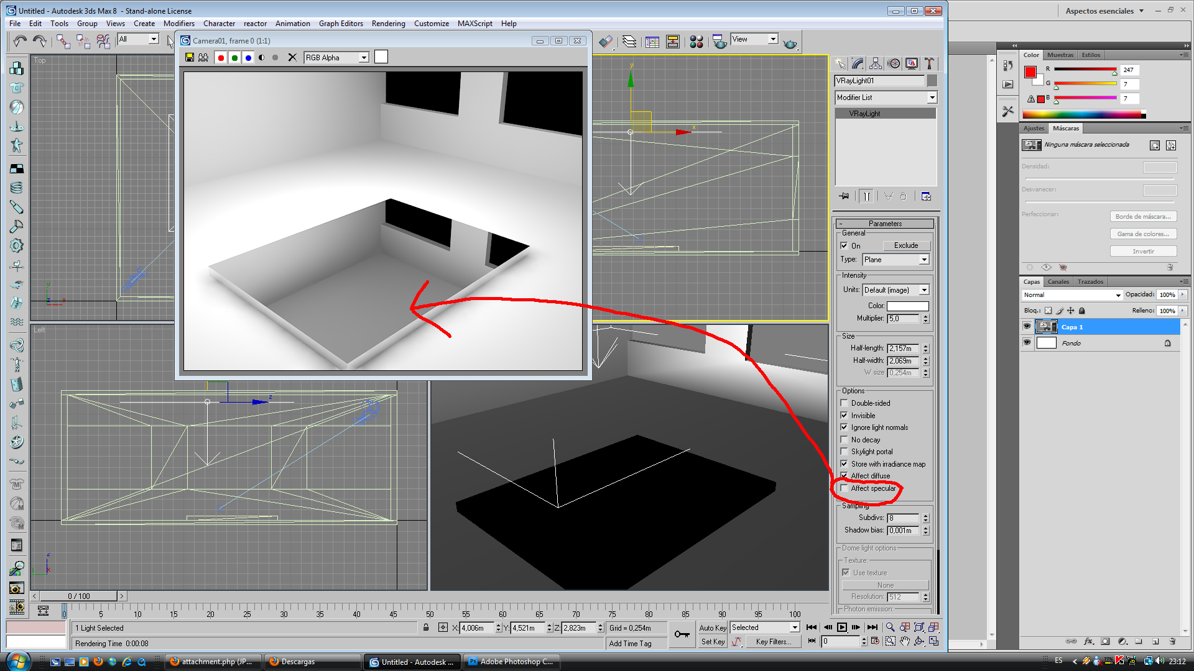
Task: Switch to the Canales tab
Action: pos(1058,281)
